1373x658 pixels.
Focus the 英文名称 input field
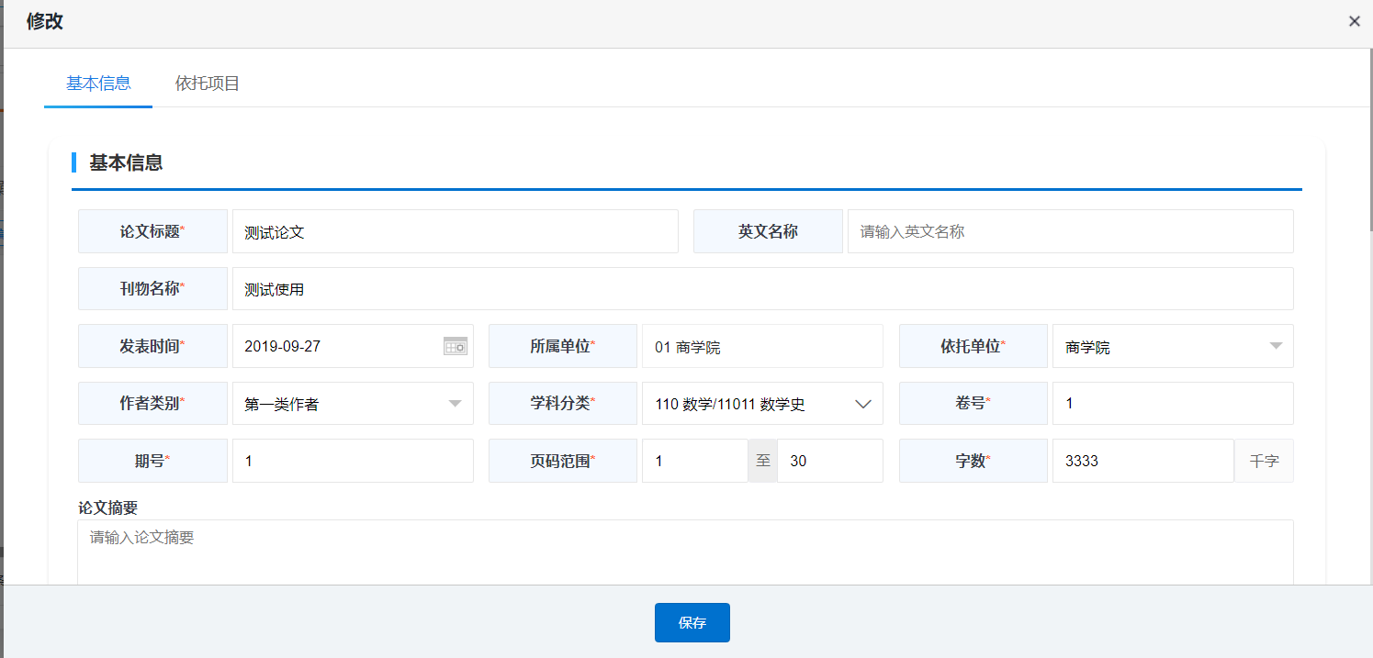tap(1070, 231)
